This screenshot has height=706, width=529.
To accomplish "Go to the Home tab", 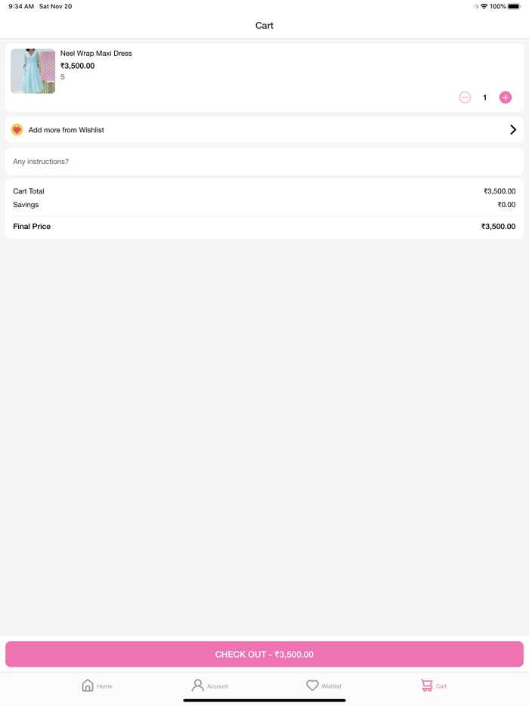I will [97, 686].
